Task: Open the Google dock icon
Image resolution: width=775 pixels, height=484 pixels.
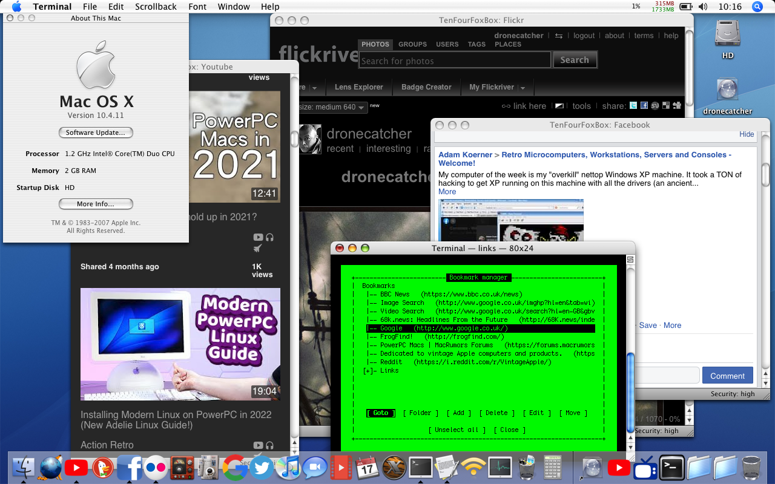Action: point(235,468)
